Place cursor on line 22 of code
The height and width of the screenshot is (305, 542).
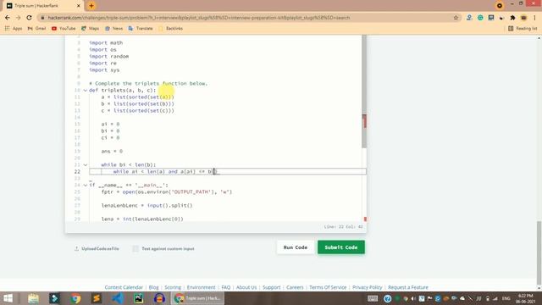pos(228,171)
